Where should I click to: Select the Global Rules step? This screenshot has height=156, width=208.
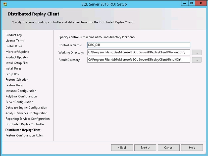pyautogui.click(x=14, y=46)
